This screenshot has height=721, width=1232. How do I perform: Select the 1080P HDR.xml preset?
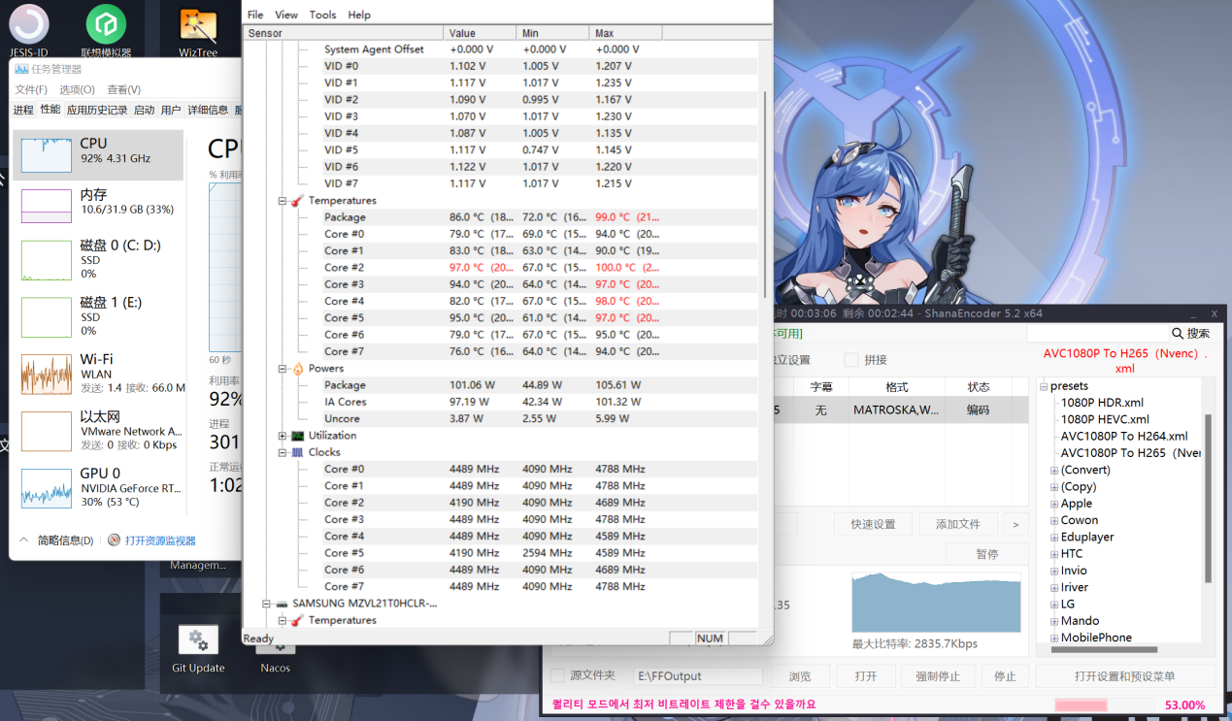[1102, 403]
